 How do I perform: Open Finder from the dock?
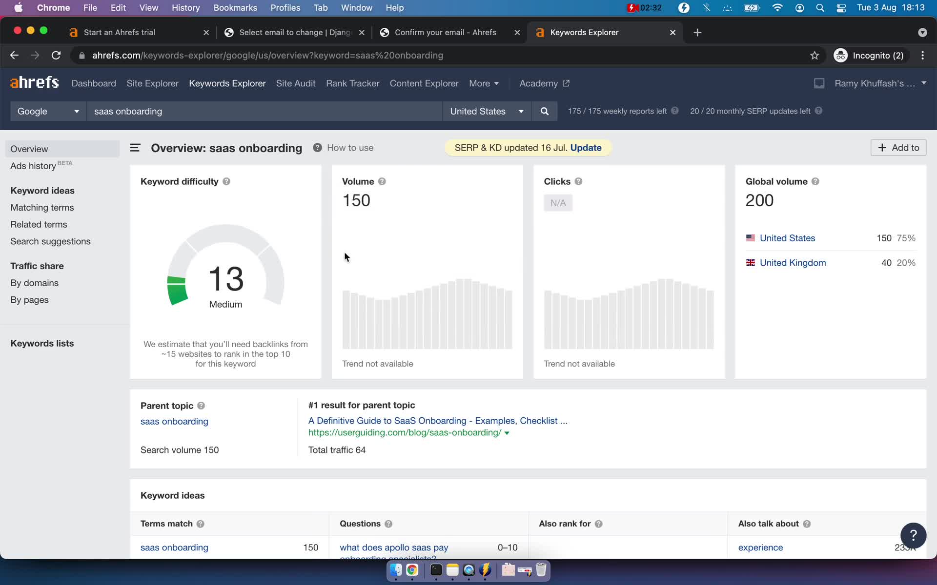click(x=396, y=570)
